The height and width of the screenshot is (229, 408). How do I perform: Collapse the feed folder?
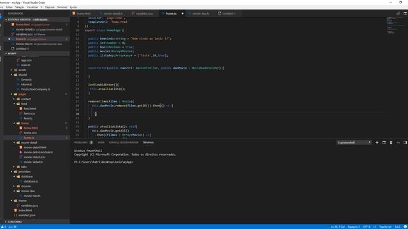(x=14, y=104)
